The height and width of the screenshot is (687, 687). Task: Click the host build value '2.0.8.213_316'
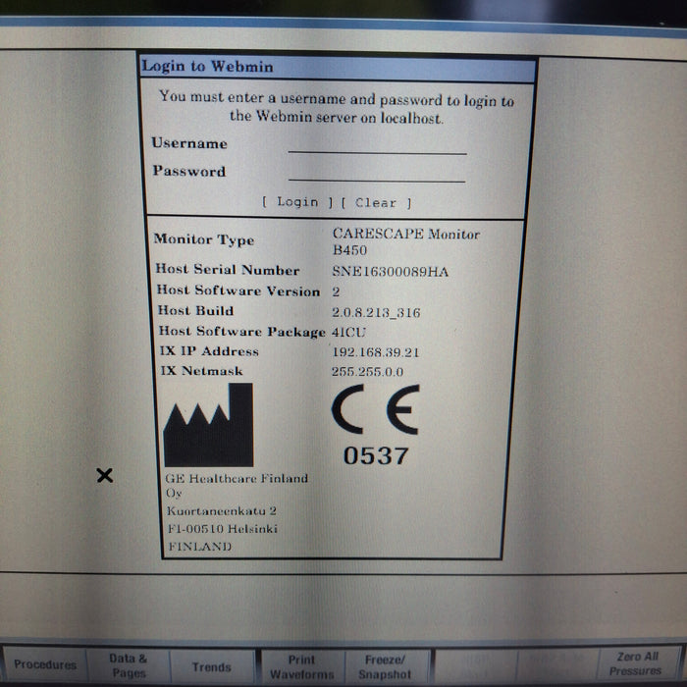tap(376, 312)
